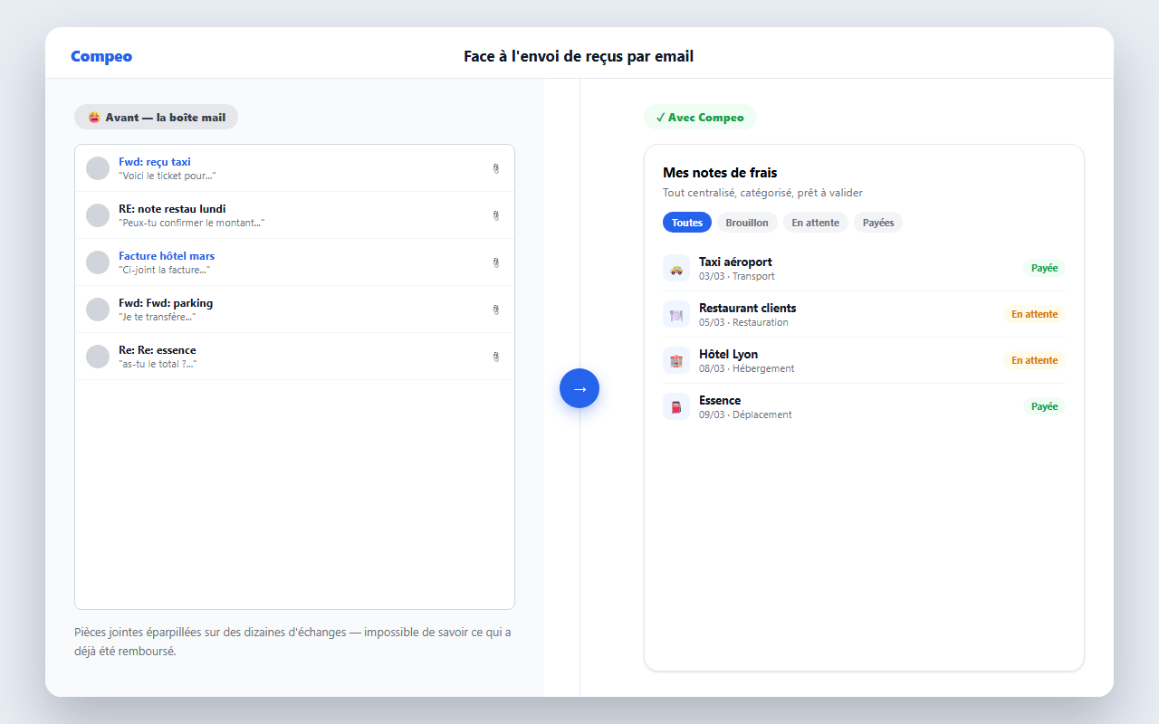Click the paperclip on Fwd: Fwd: parking email
The height and width of the screenshot is (724, 1159).
(x=496, y=310)
